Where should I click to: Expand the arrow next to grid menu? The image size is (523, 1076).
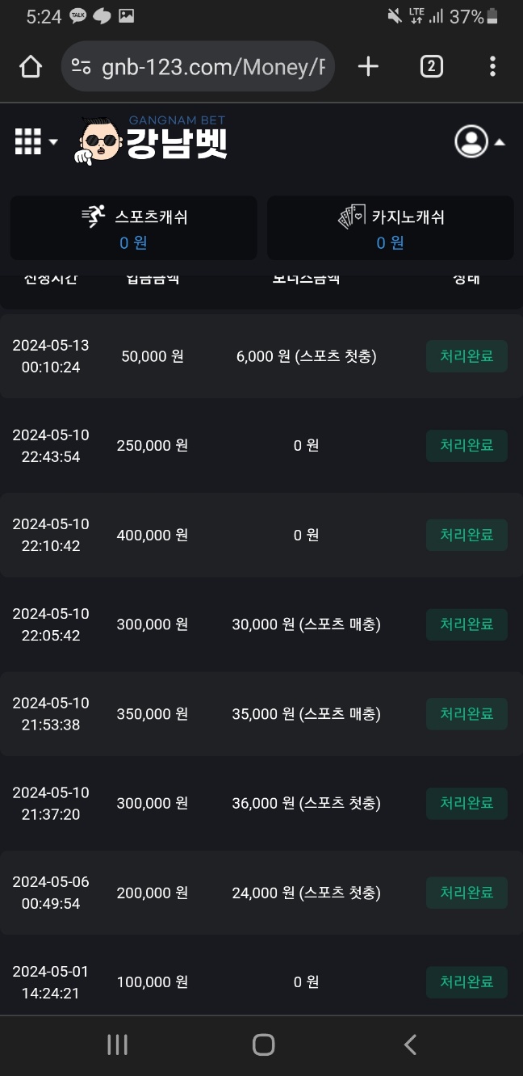pos(54,142)
